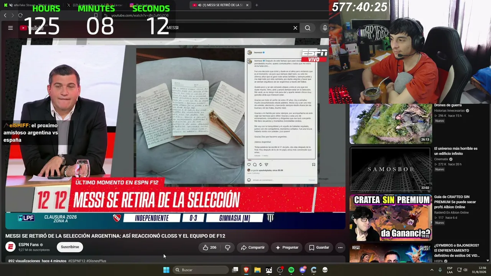Save the video with Guardar button
The height and width of the screenshot is (276, 491).
pyautogui.click(x=319, y=247)
